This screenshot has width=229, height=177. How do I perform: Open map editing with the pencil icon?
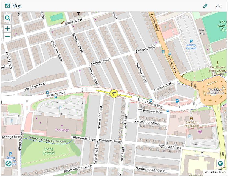tap(205, 6)
